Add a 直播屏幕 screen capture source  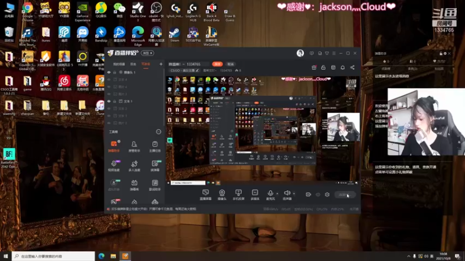point(206,195)
